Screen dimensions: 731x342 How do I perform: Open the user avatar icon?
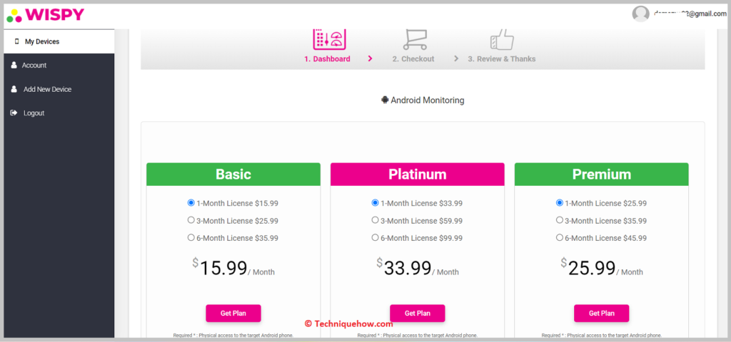(640, 14)
